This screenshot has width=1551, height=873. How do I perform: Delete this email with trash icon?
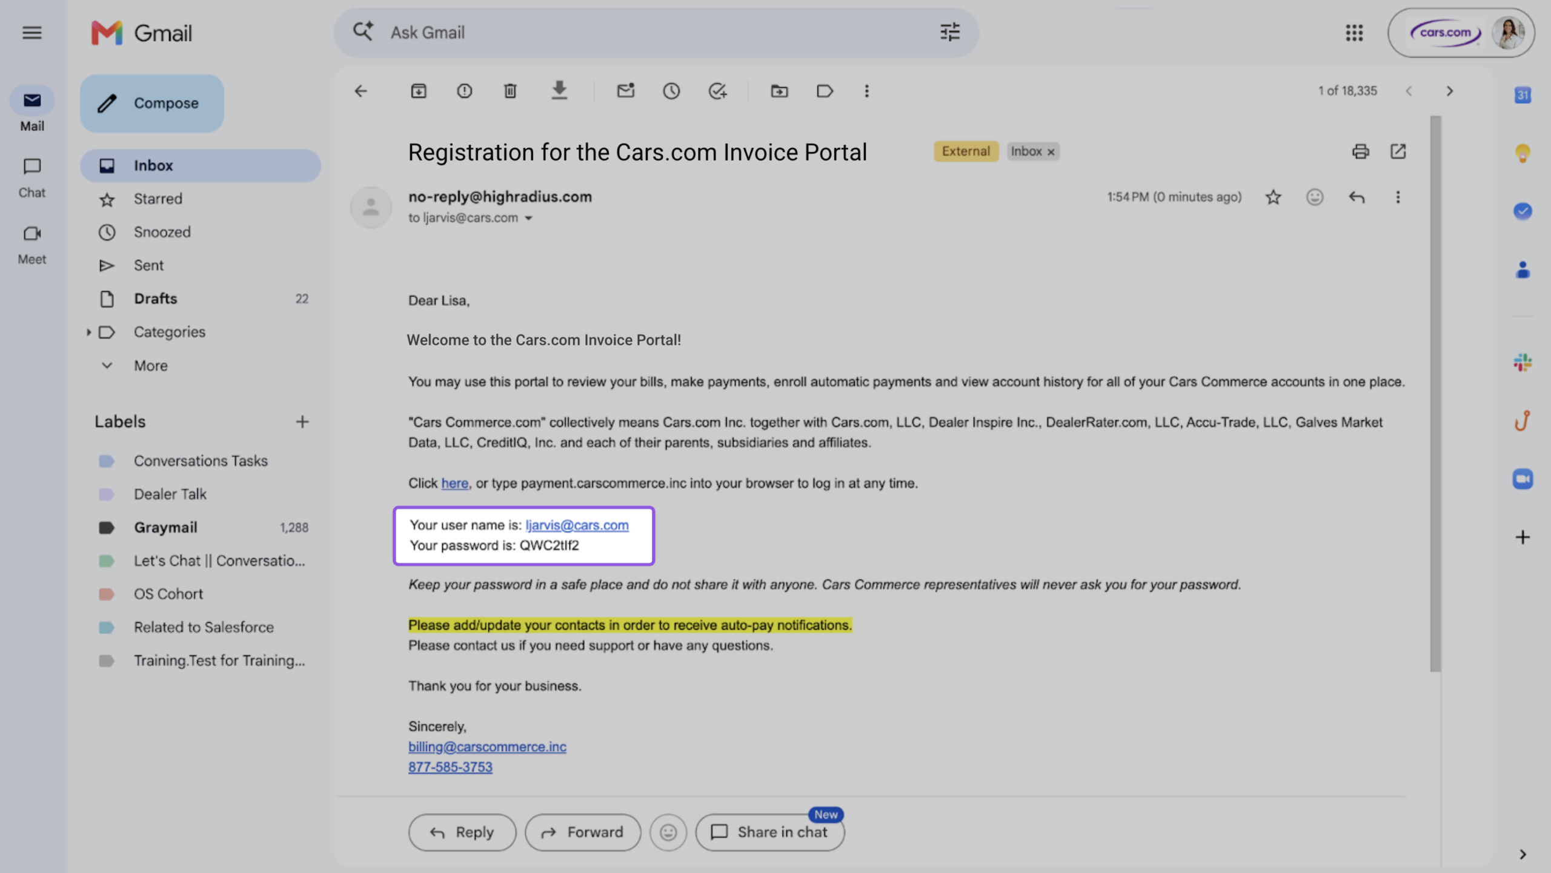510,91
